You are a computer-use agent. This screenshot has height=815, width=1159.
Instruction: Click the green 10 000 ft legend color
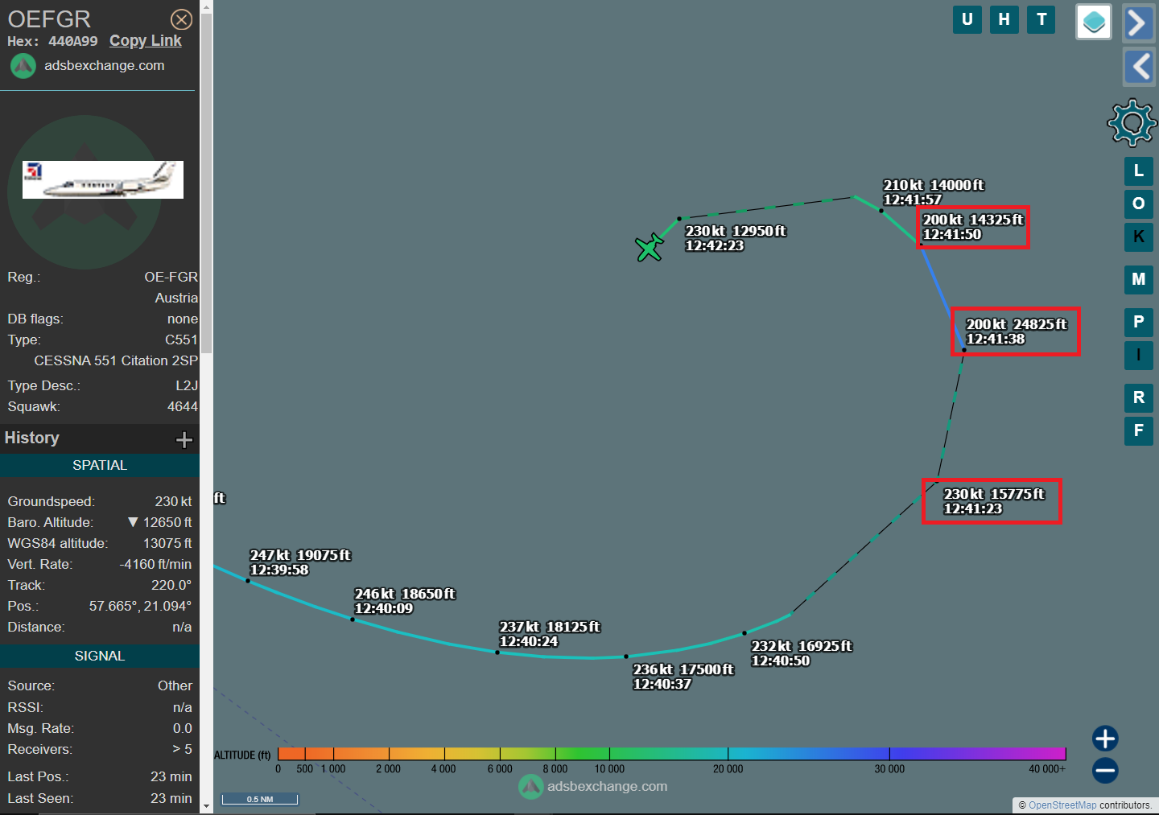pos(609,754)
